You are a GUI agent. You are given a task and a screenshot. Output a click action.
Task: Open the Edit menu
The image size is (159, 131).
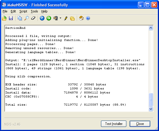click(x=13, y=11)
